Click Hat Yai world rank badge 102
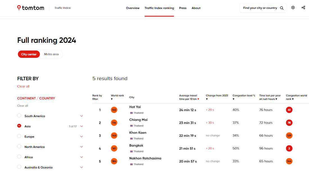309x175 pixels. [x=114, y=110]
